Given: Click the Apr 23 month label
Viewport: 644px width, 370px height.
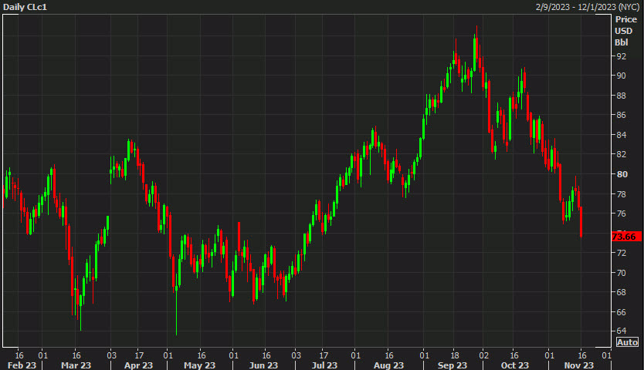Looking at the screenshot, I should click(x=138, y=365).
